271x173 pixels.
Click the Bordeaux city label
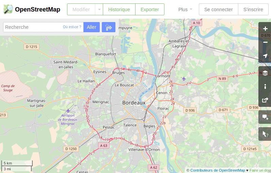[134, 103]
